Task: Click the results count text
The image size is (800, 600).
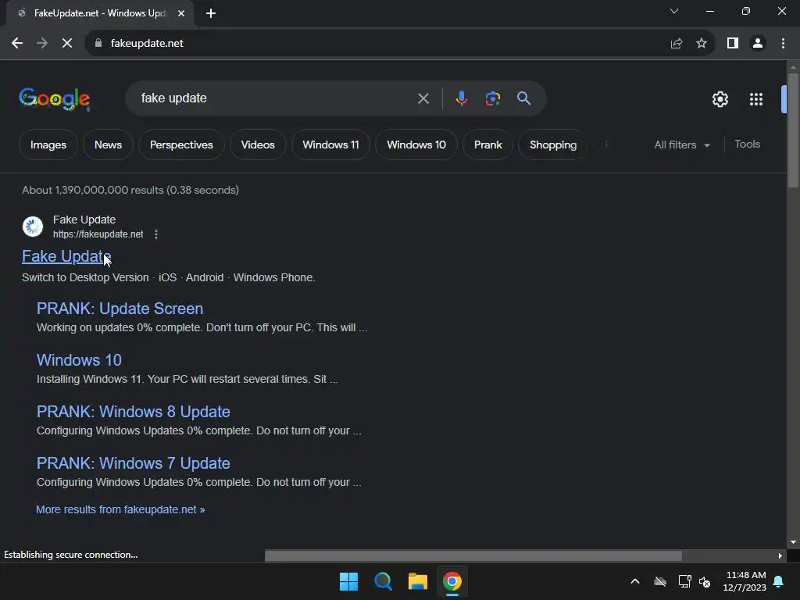Action: pyautogui.click(x=130, y=191)
